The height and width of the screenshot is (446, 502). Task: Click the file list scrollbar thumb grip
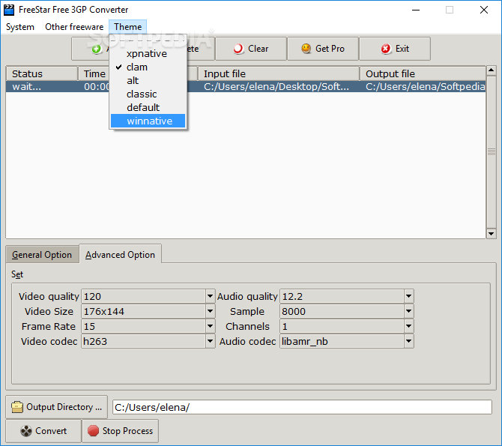pyautogui.click(x=491, y=152)
